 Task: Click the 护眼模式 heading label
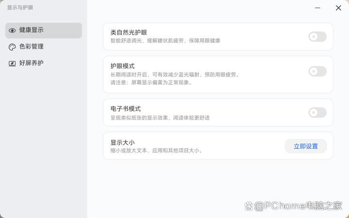[122, 66]
